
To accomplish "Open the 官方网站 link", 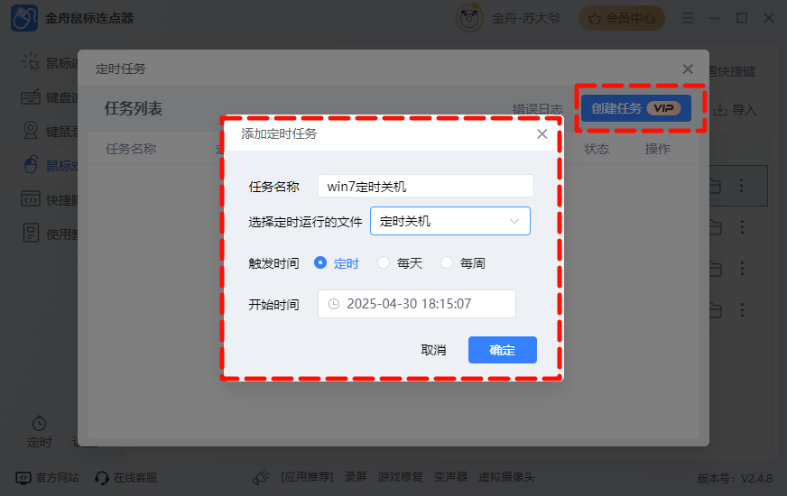I will [x=48, y=477].
